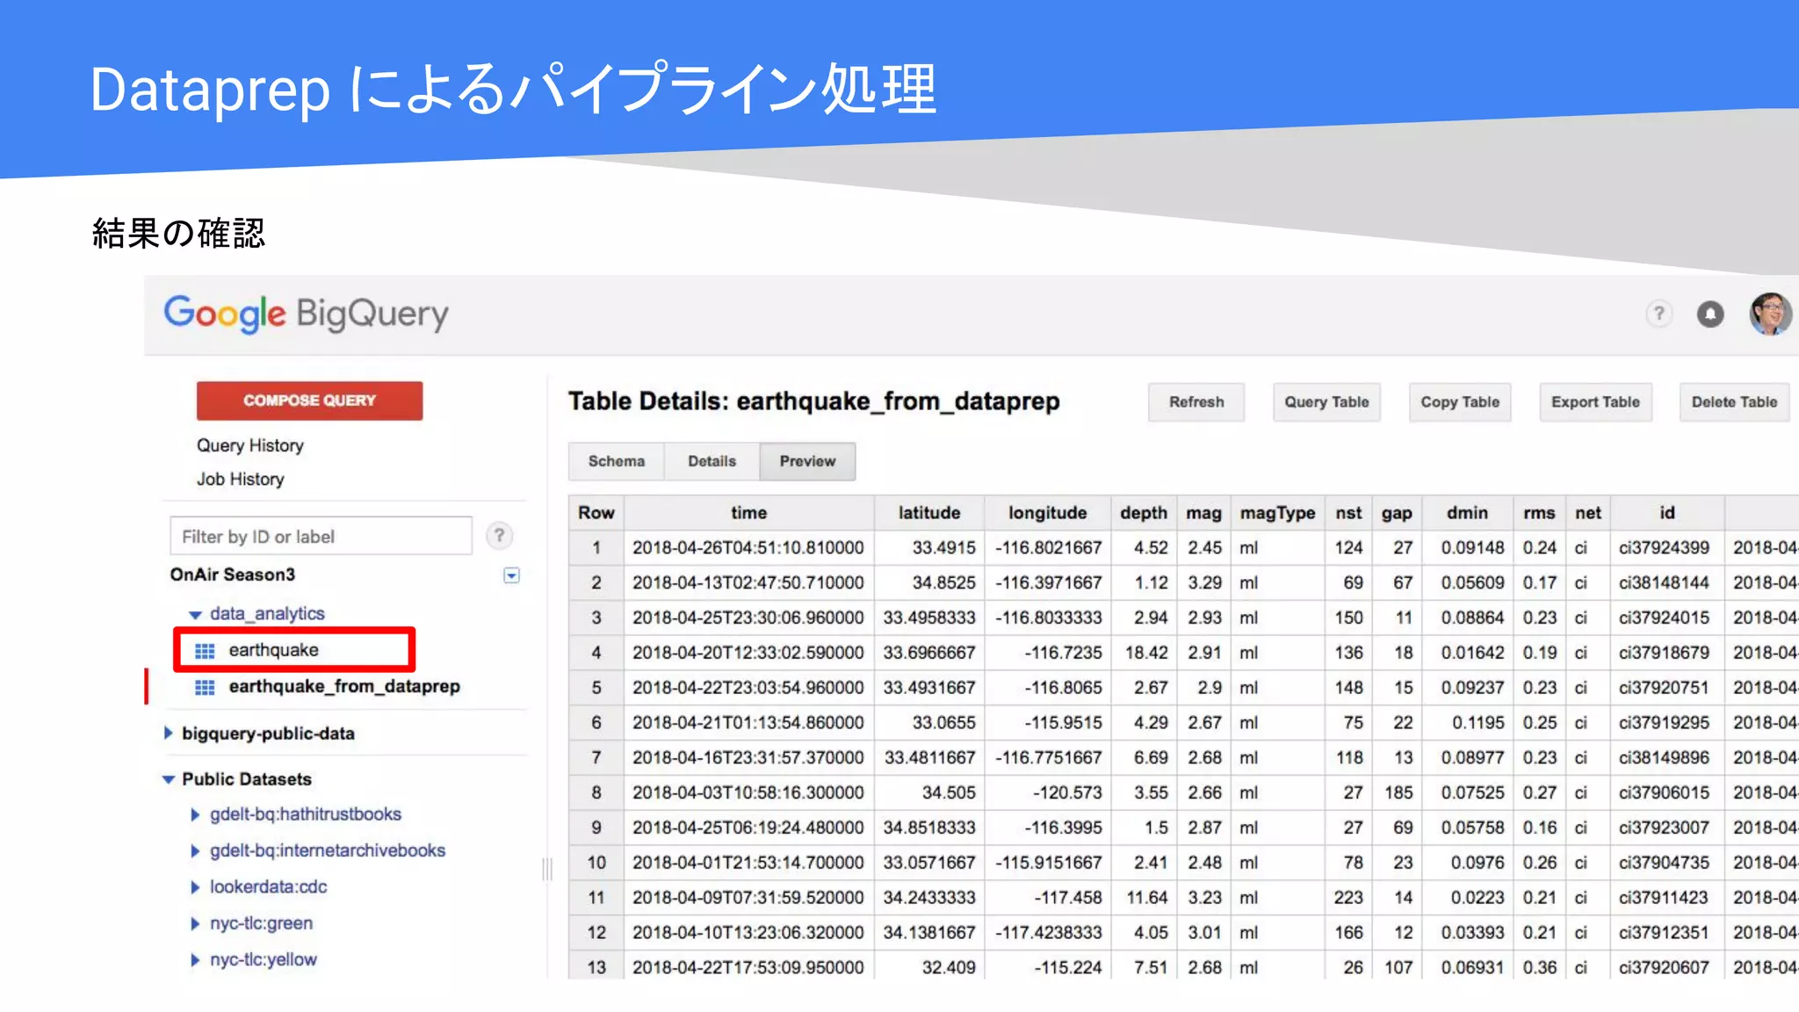Click the gap cell 185
Screen dimensions: 1799x1012
pos(1398,792)
